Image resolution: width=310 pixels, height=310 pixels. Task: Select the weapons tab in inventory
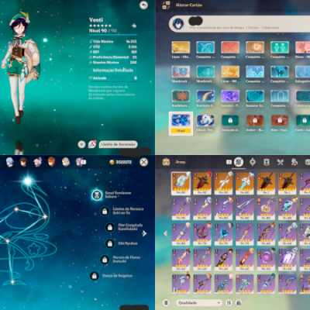239,162
